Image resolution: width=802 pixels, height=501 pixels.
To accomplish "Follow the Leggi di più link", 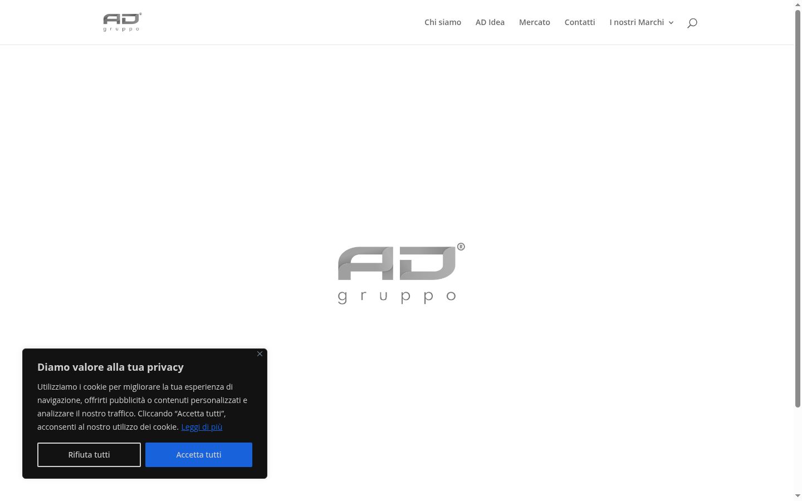I will (x=202, y=427).
